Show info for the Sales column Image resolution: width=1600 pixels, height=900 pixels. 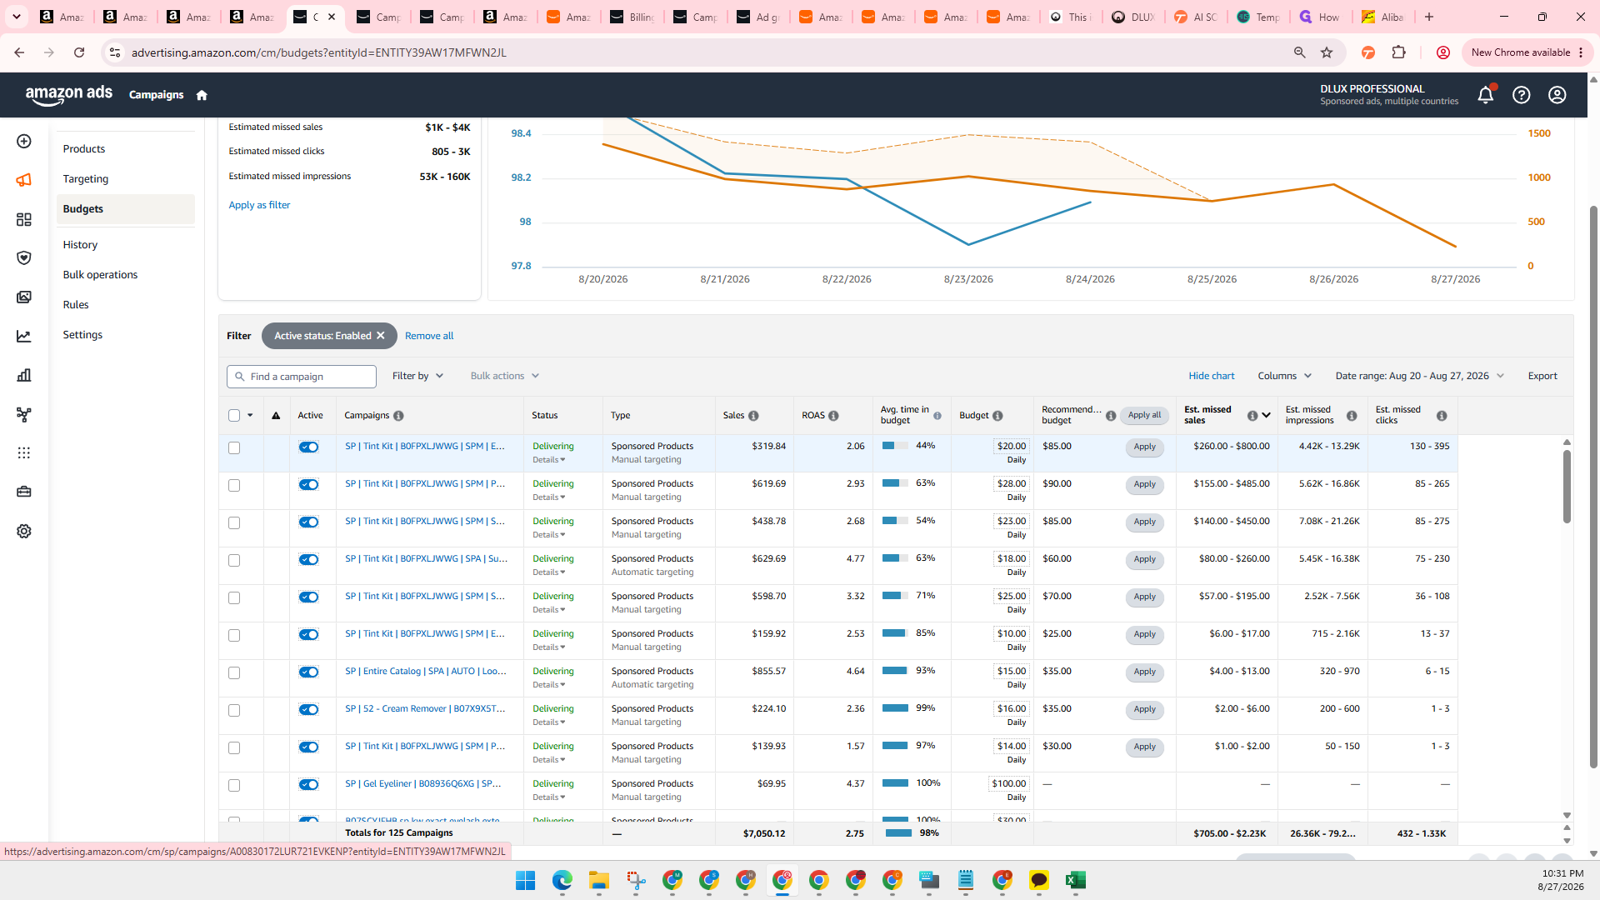pyautogui.click(x=753, y=416)
